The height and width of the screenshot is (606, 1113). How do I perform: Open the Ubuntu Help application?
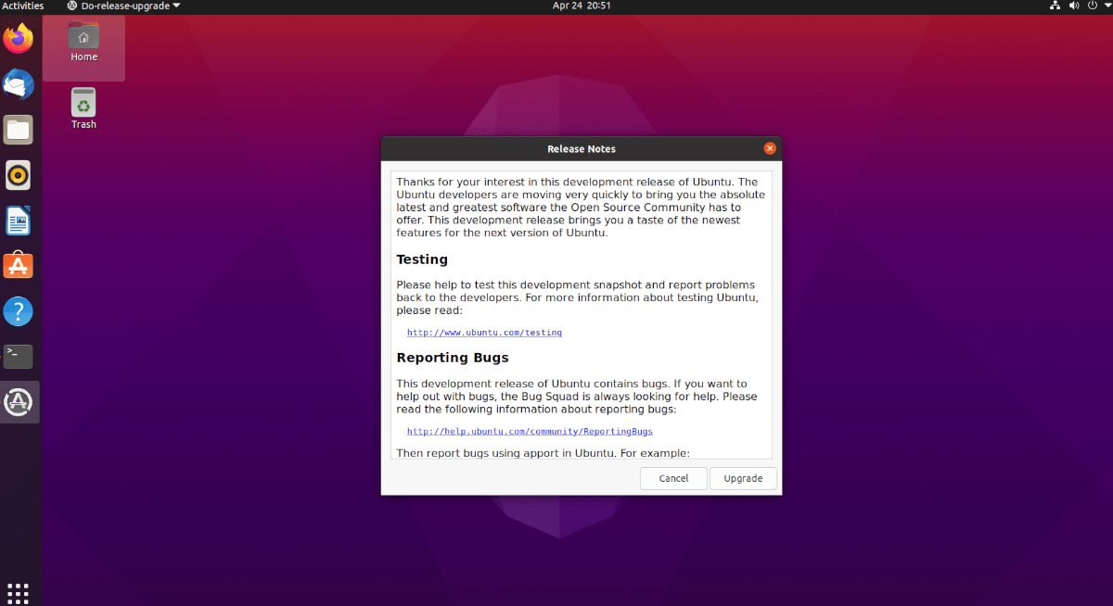pyautogui.click(x=19, y=311)
